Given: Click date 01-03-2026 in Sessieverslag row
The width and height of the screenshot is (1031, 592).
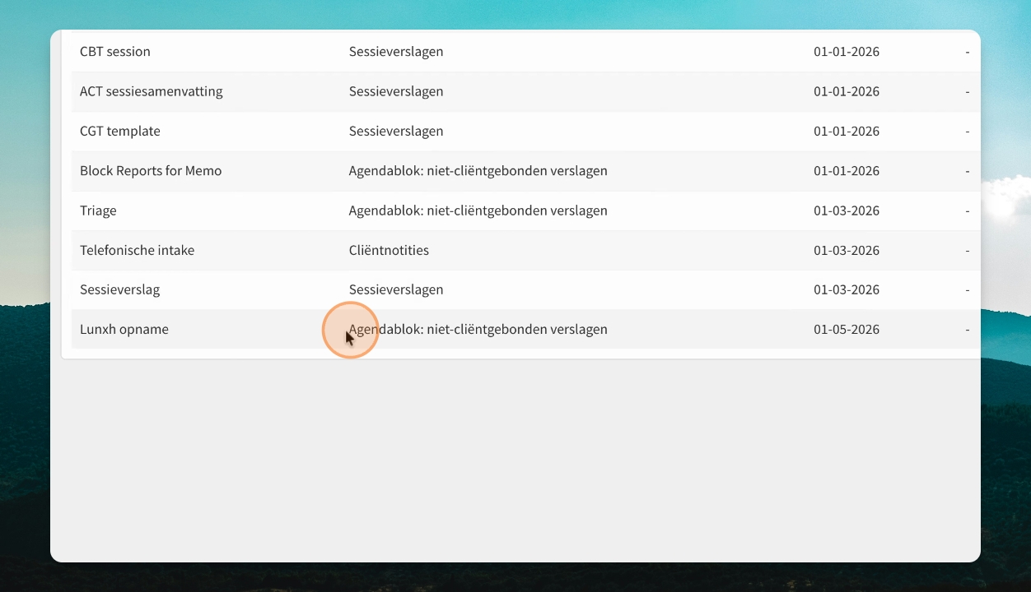Looking at the screenshot, I should tap(847, 289).
